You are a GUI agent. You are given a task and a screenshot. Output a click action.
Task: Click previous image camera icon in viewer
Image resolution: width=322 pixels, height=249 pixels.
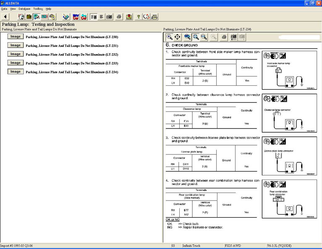tap(233, 37)
